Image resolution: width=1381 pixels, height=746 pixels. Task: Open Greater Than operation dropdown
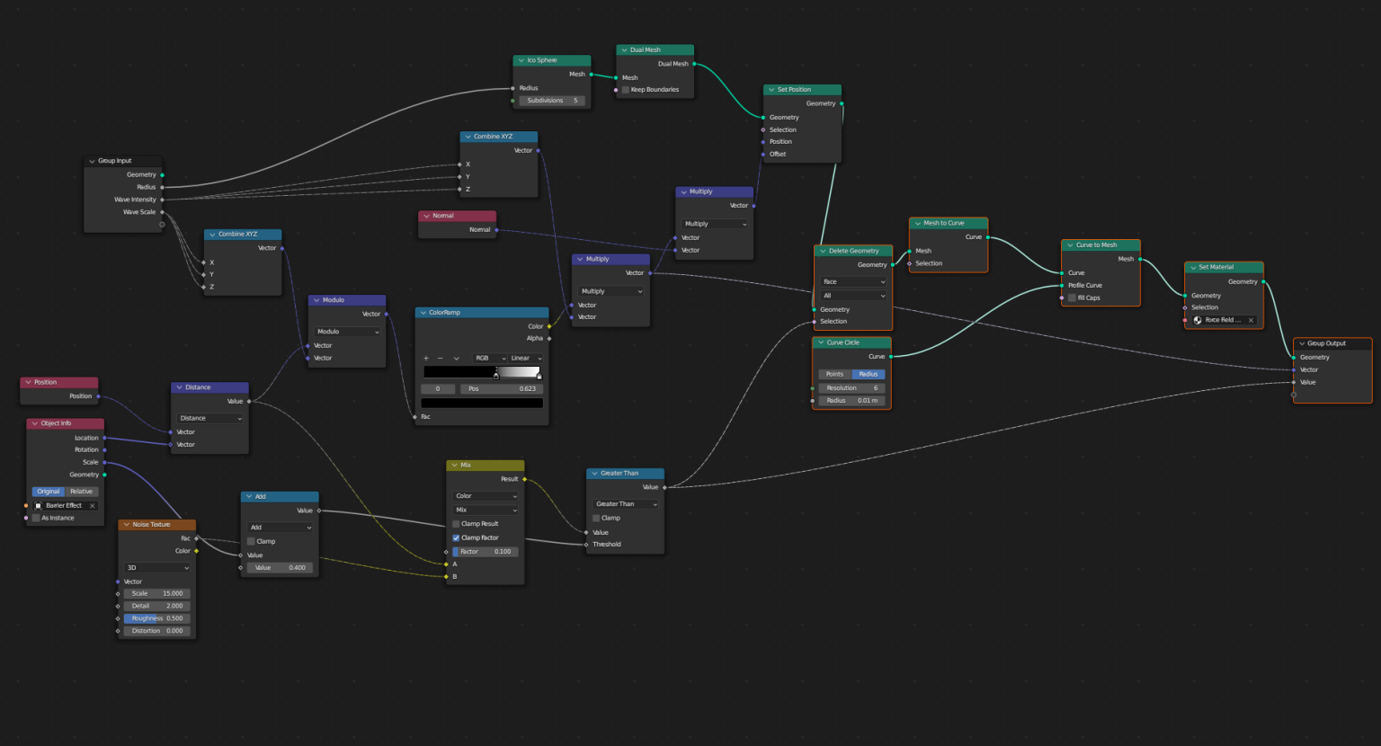[626, 504]
